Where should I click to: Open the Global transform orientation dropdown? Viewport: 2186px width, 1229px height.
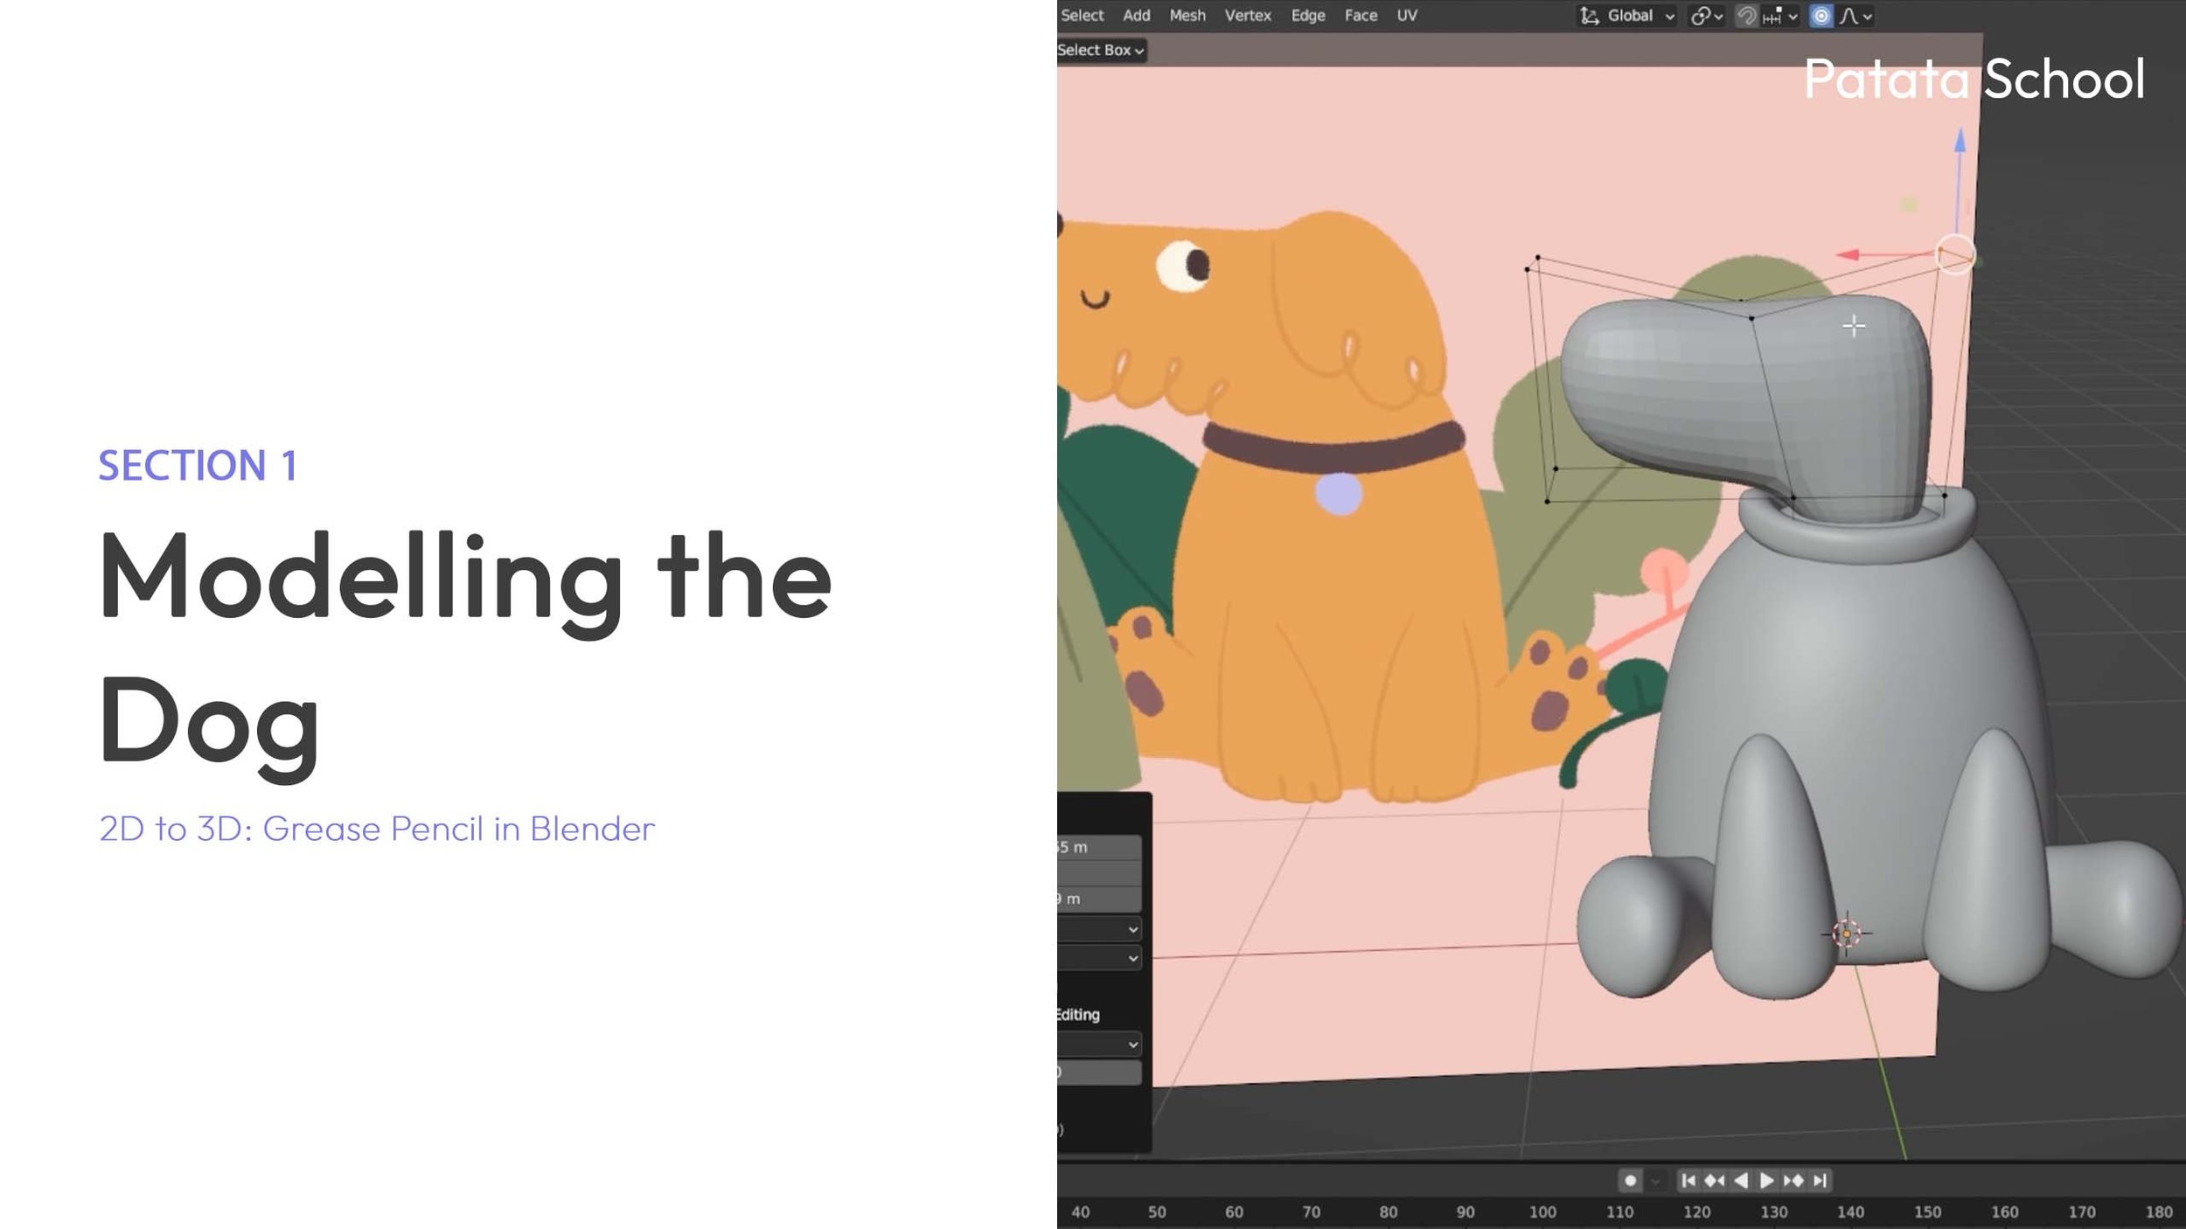point(1627,16)
